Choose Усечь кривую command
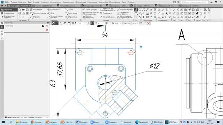 tap(90, 10)
